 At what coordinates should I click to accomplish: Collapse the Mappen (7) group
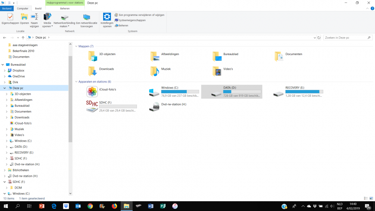point(76,46)
